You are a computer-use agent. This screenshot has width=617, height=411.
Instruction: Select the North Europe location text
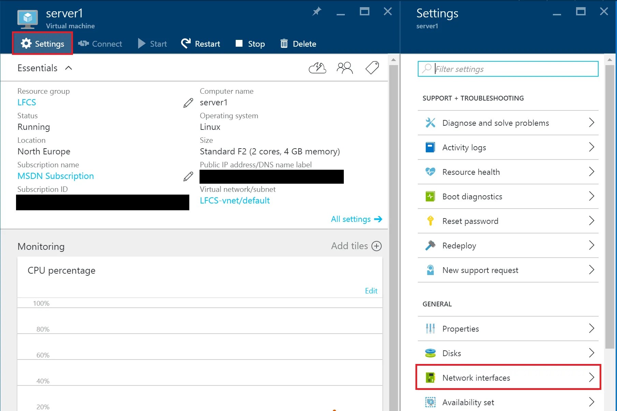click(44, 151)
